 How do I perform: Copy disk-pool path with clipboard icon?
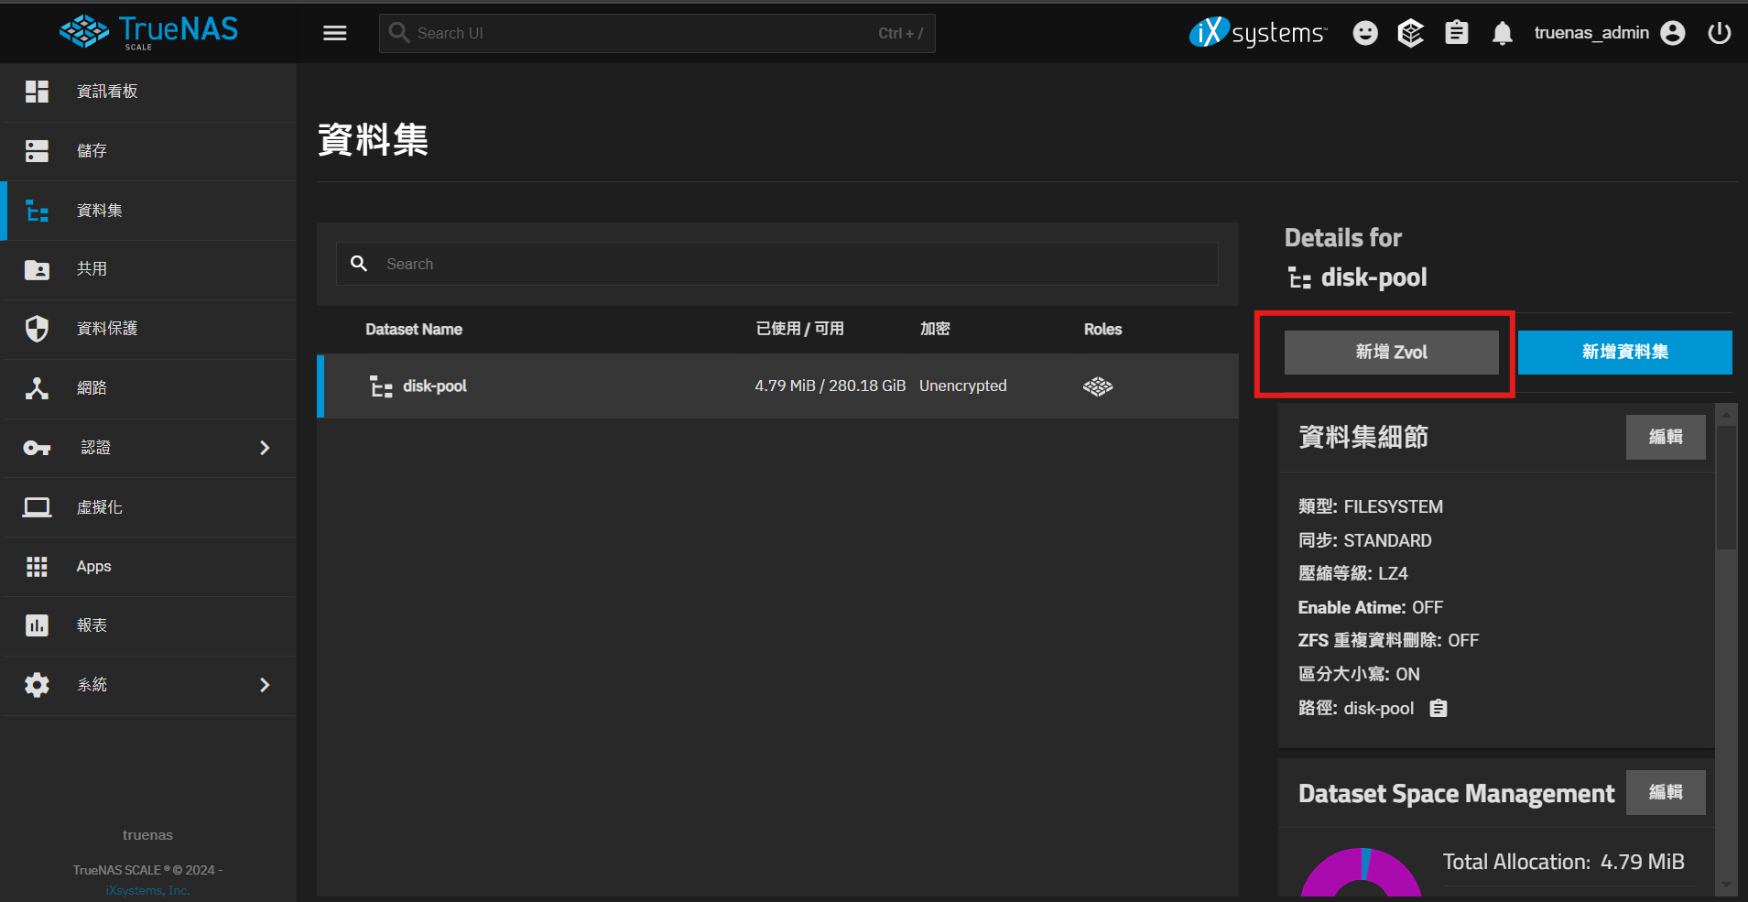point(1439,708)
